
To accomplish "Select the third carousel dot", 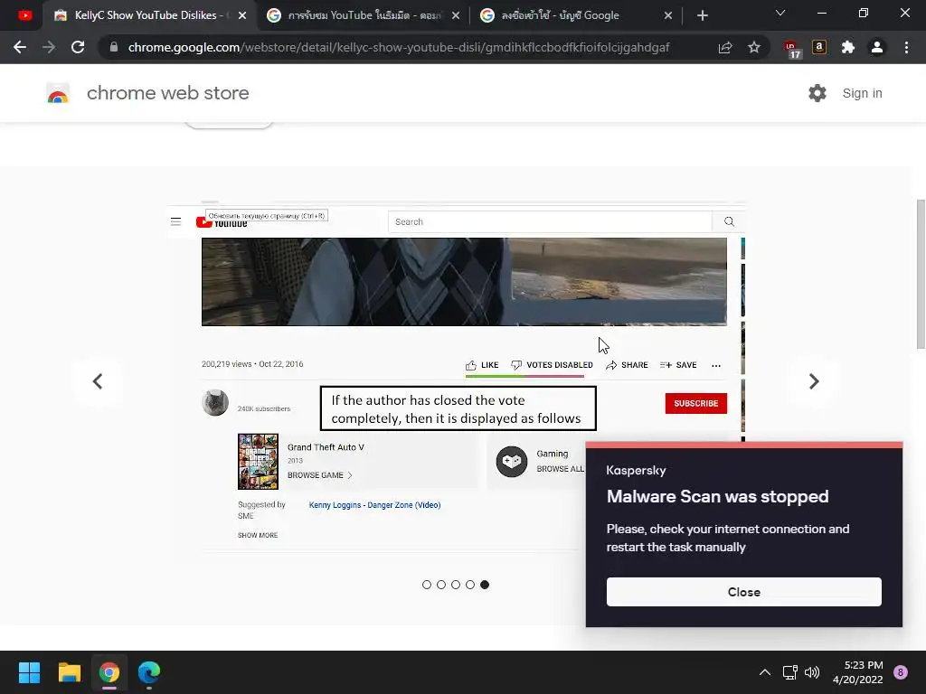I will [456, 585].
